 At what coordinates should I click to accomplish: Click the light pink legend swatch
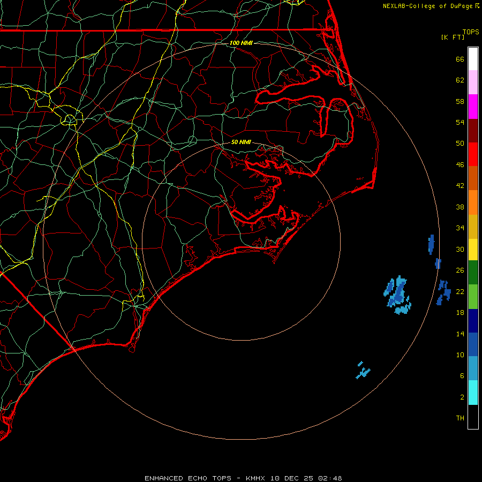point(473,82)
